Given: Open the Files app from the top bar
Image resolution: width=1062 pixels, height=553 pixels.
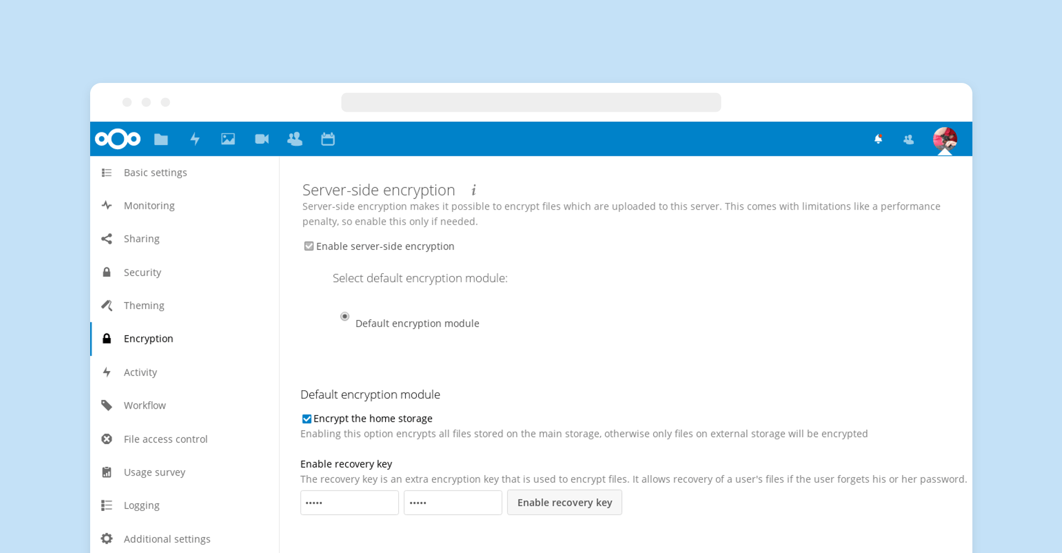Looking at the screenshot, I should 161,139.
